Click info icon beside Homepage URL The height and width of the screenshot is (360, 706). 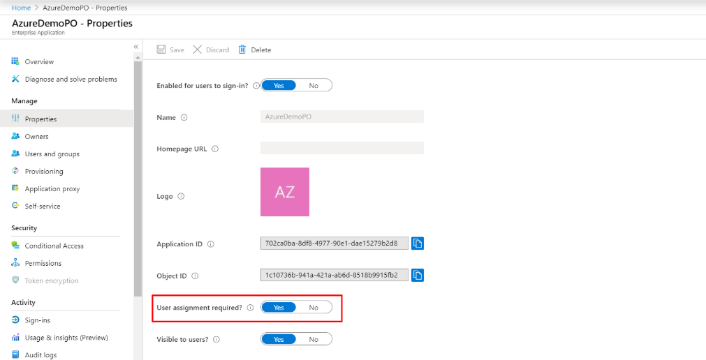click(x=215, y=149)
